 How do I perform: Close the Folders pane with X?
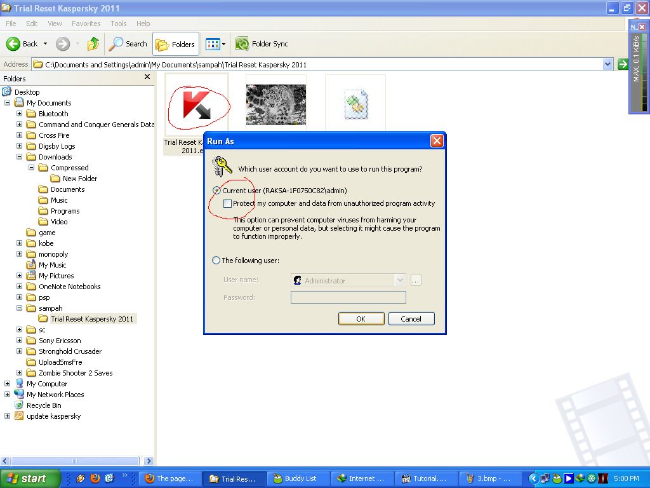click(x=147, y=77)
